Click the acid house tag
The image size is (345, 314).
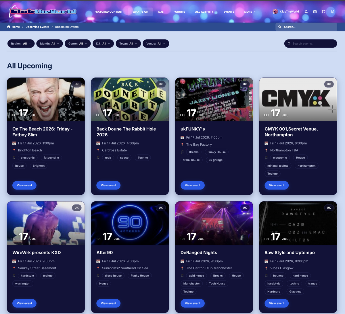coord(196,276)
